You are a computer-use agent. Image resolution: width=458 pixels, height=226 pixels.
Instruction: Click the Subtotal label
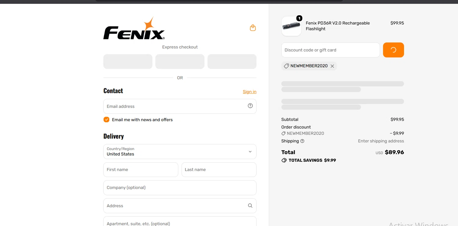(290, 120)
